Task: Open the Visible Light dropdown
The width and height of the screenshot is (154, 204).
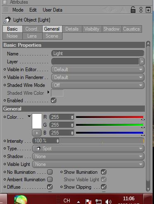Action: tap(88, 164)
